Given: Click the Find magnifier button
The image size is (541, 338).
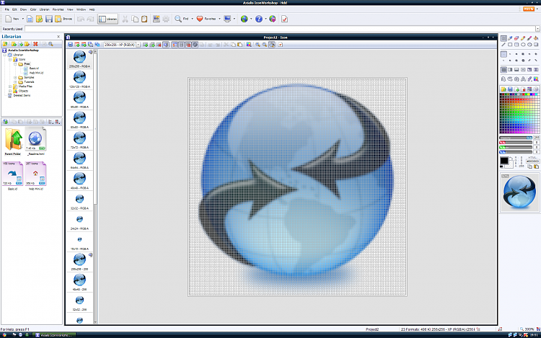Looking at the screenshot, I should tap(182, 19).
